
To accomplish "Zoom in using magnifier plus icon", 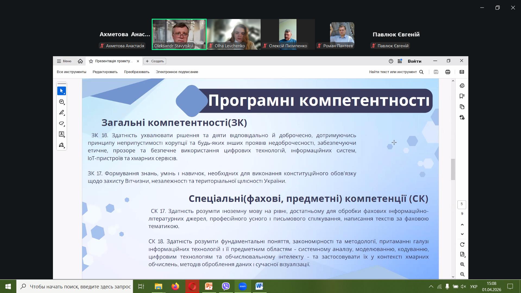I will 462,264.
